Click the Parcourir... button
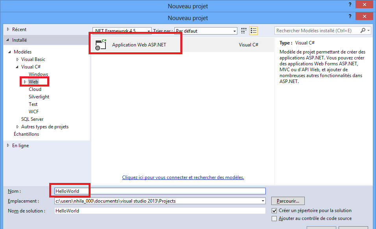 coord(288,201)
